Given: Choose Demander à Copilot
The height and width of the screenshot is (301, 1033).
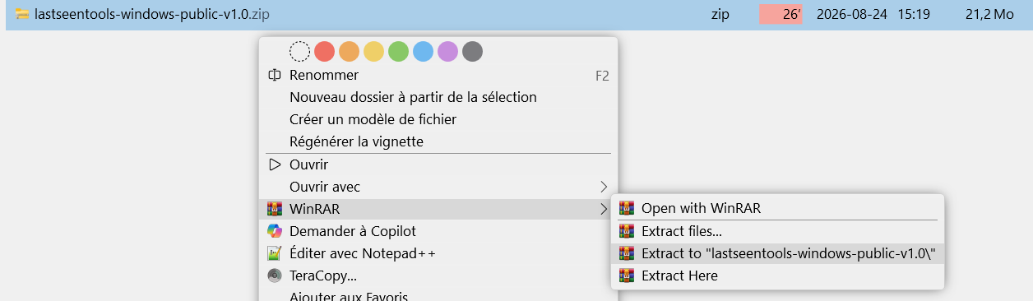Looking at the screenshot, I should point(438,231).
